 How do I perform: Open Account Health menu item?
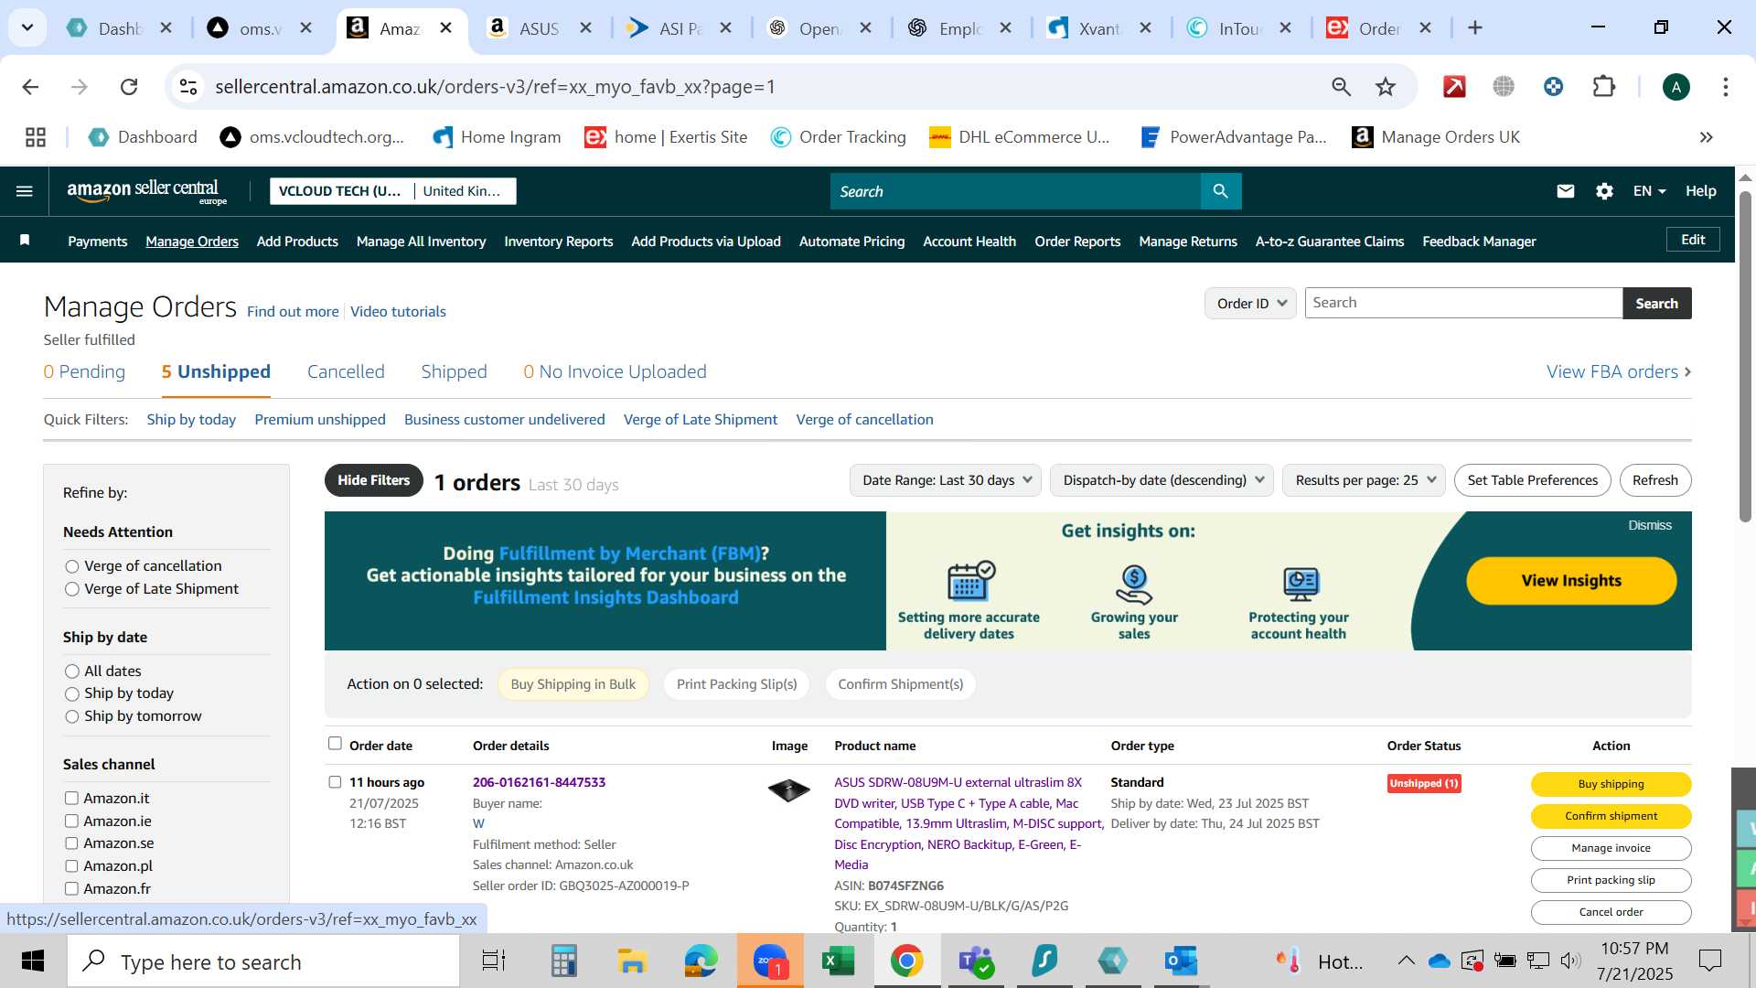click(x=969, y=242)
